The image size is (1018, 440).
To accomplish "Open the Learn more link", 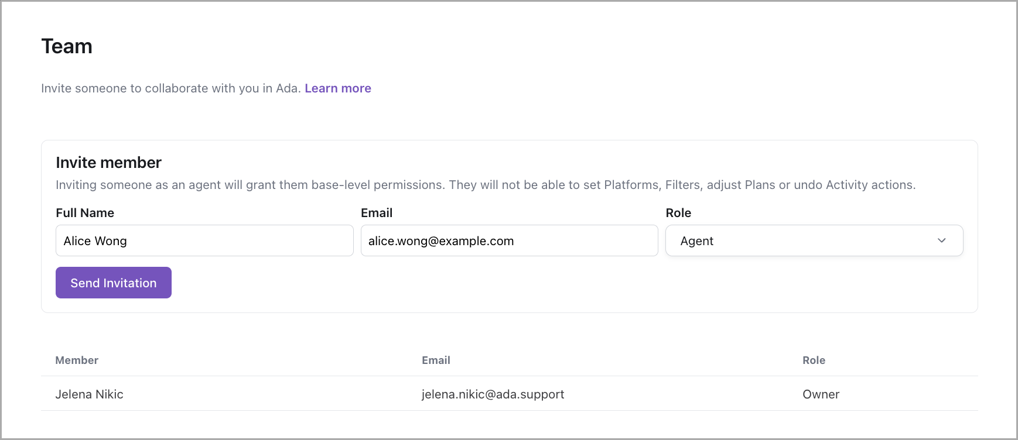I will click(x=337, y=88).
